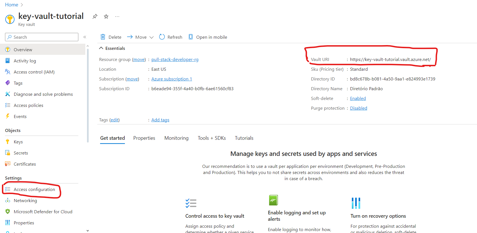477x233 pixels.
Task: Click the Access control (IAM) people icon
Action: pyautogui.click(x=8, y=72)
